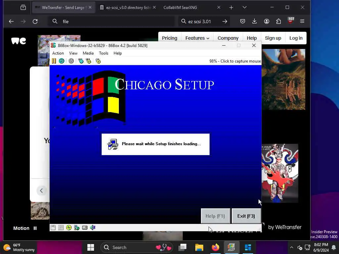
Task: Click WeTransfer Sign up
Action: 273,38
